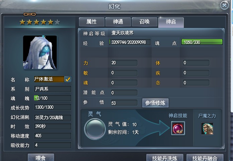Click the 喂食 feed button
Viewport: 233px width, 161px height.
click(41, 157)
